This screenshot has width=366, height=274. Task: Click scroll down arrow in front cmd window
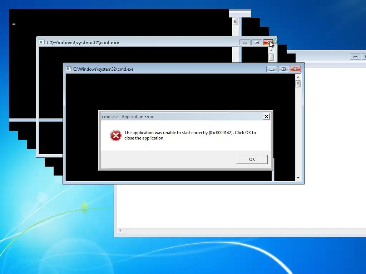(x=298, y=178)
